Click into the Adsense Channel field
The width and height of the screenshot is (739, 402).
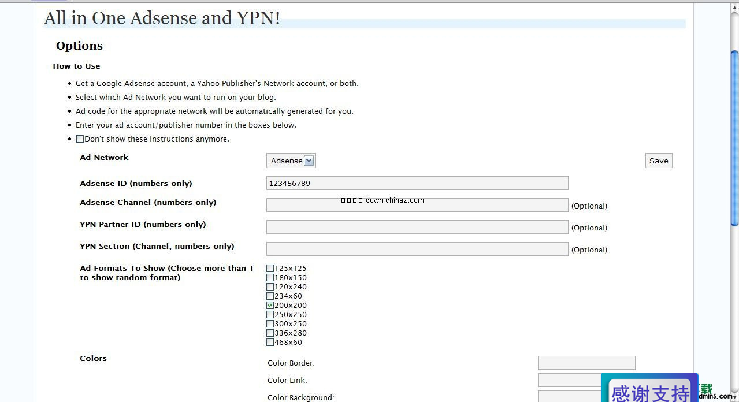417,205
